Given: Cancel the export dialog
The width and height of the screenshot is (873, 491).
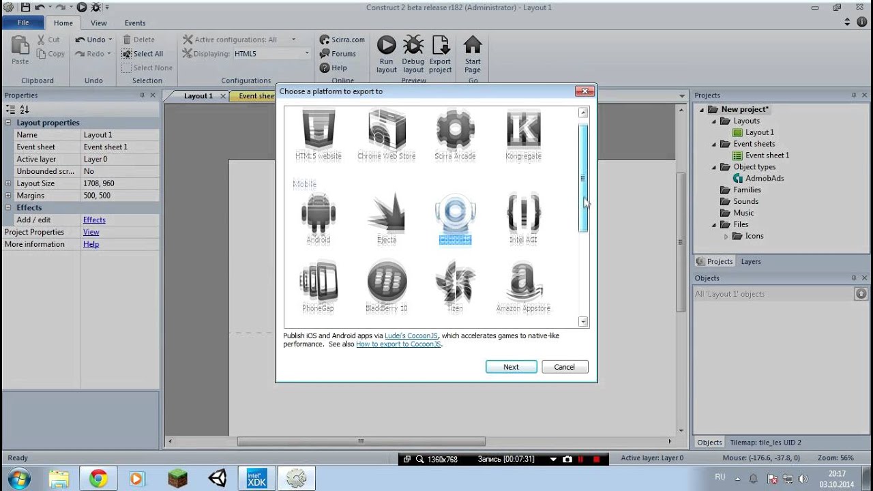Looking at the screenshot, I should point(565,367).
